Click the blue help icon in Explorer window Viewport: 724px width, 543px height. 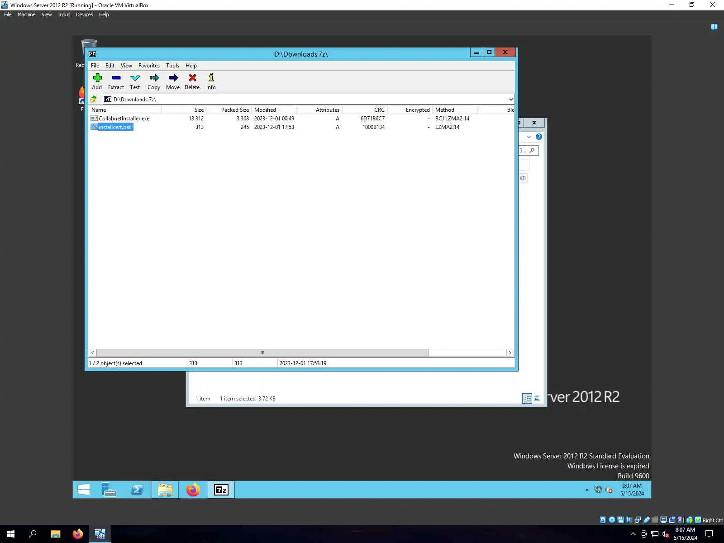coord(539,137)
